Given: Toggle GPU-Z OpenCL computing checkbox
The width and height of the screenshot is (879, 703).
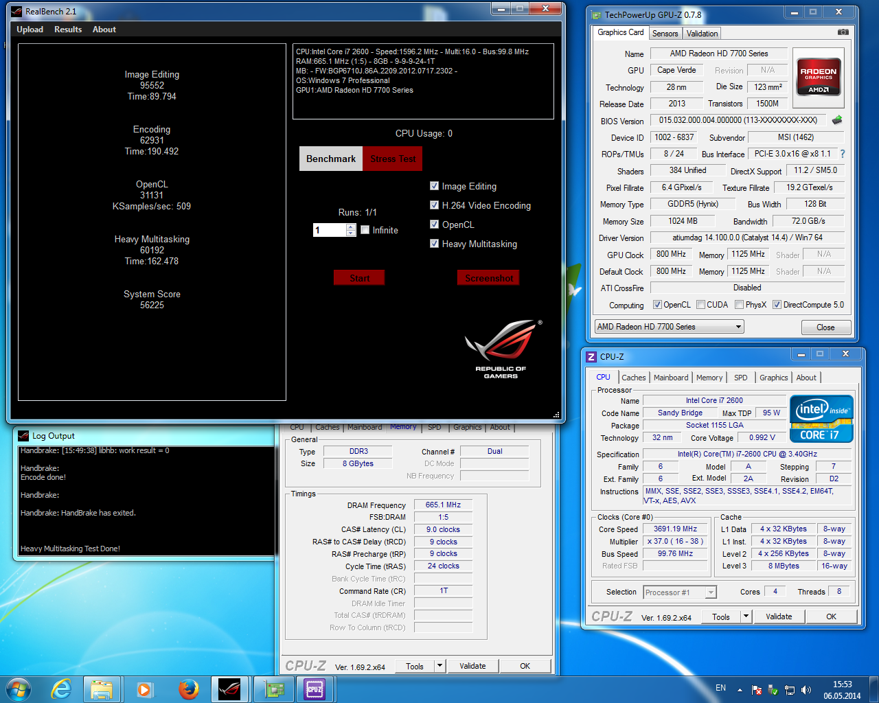Looking at the screenshot, I should [657, 305].
